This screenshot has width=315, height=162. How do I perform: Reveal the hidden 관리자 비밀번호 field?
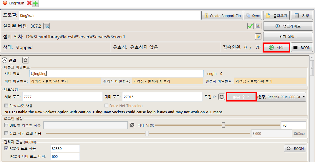click(x=167, y=81)
